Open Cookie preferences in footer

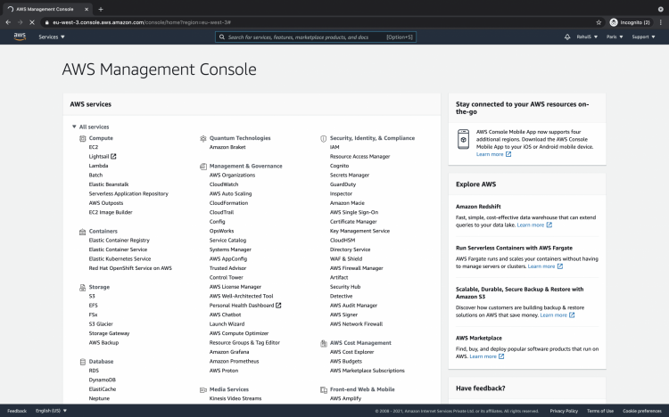(642, 411)
